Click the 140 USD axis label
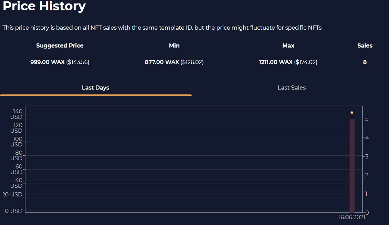Image resolution: width=389 pixels, height=225 pixels. (x=17, y=114)
